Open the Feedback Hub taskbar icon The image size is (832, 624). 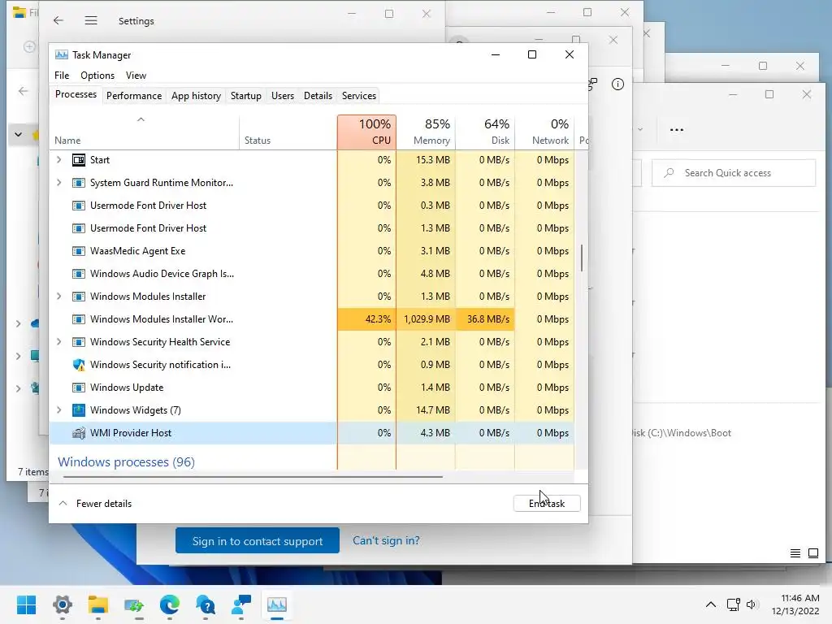[241, 604]
